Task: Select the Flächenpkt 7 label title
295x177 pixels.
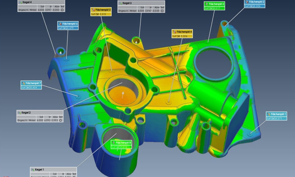Action: [33, 83]
